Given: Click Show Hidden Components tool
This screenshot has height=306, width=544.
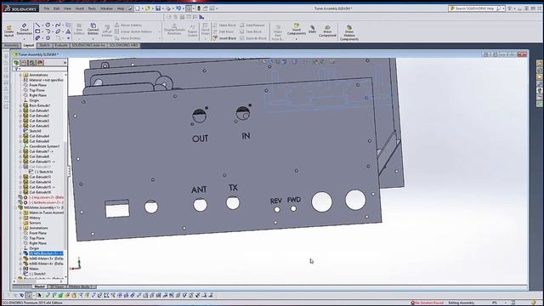Looking at the screenshot, I should pyautogui.click(x=349, y=32).
